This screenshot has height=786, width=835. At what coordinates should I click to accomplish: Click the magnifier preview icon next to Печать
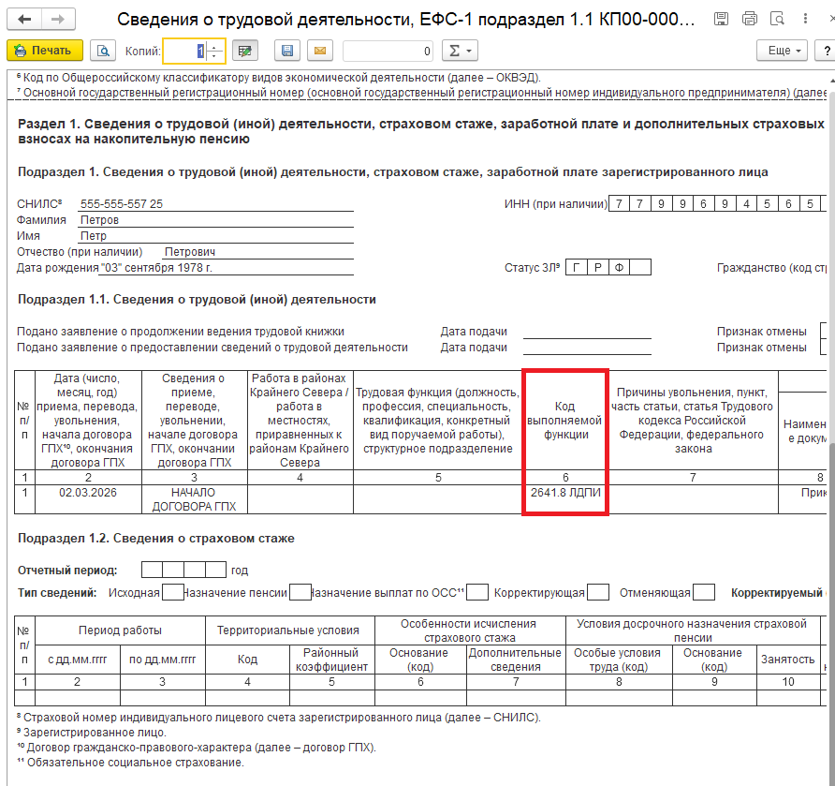pos(103,51)
